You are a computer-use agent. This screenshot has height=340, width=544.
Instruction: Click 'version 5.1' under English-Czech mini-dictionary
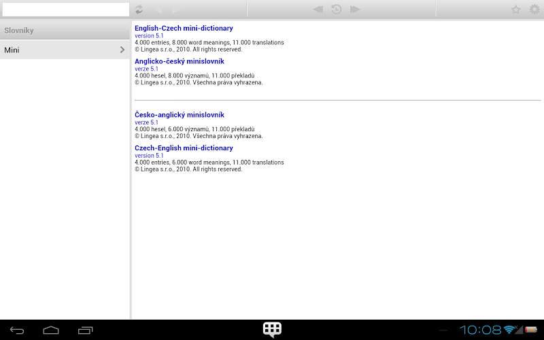[x=149, y=36]
